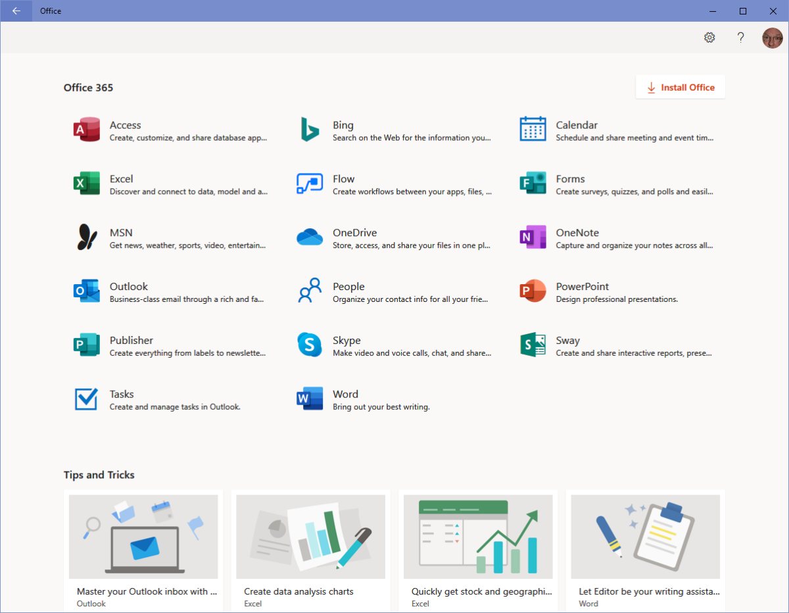This screenshot has height=613, width=789.
Task: Select the OneDrive name label
Action: (x=355, y=233)
